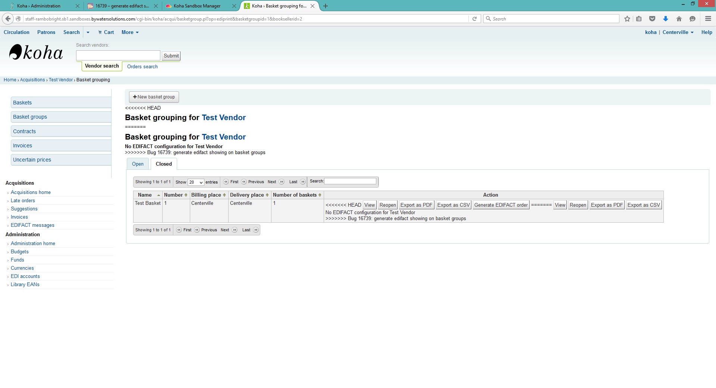Open the Firefox hamburger menu
Viewport: 716px width, 388px height.
pos(708,19)
